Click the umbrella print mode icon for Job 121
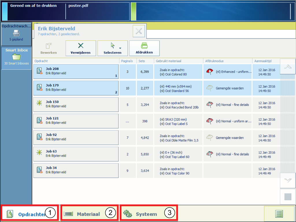 coord(210,121)
